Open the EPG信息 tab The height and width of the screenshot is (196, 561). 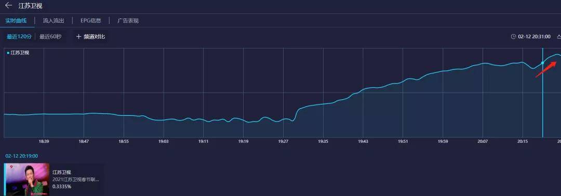[x=90, y=21]
